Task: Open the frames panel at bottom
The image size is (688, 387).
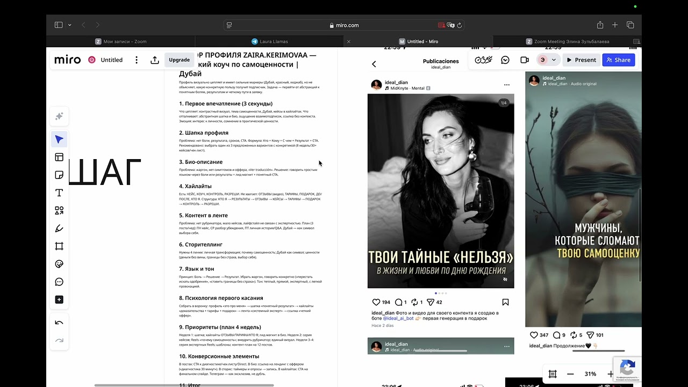Action: [x=553, y=374]
